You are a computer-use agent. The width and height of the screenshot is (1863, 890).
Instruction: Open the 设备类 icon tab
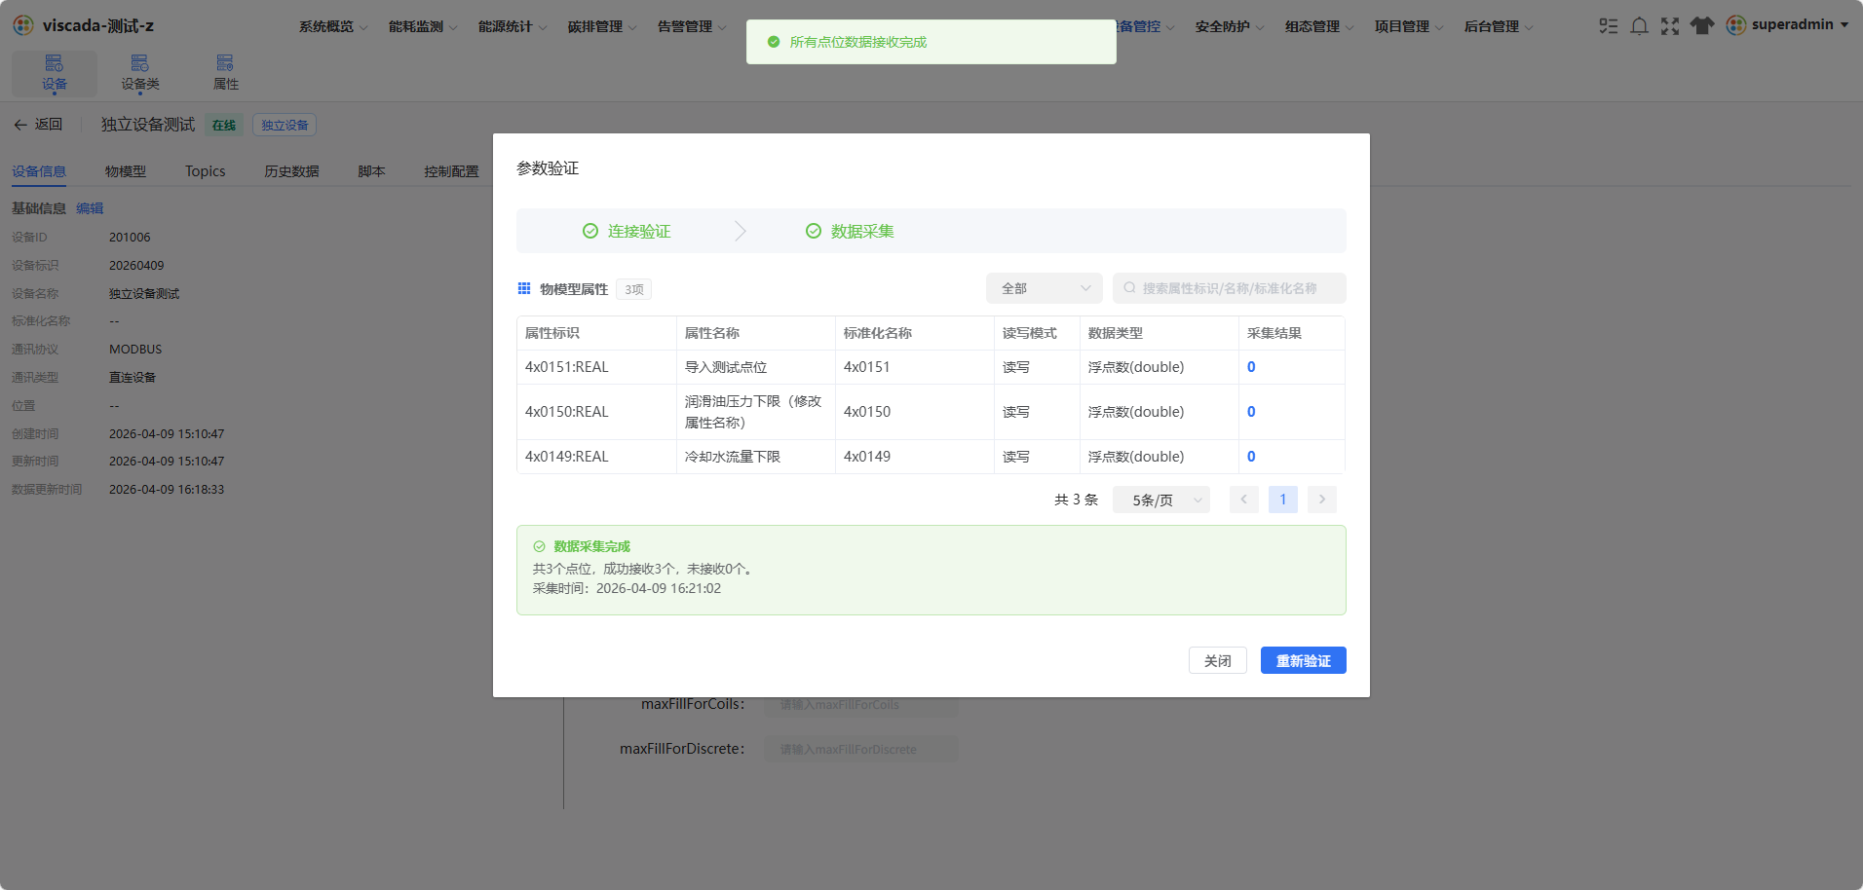click(140, 74)
